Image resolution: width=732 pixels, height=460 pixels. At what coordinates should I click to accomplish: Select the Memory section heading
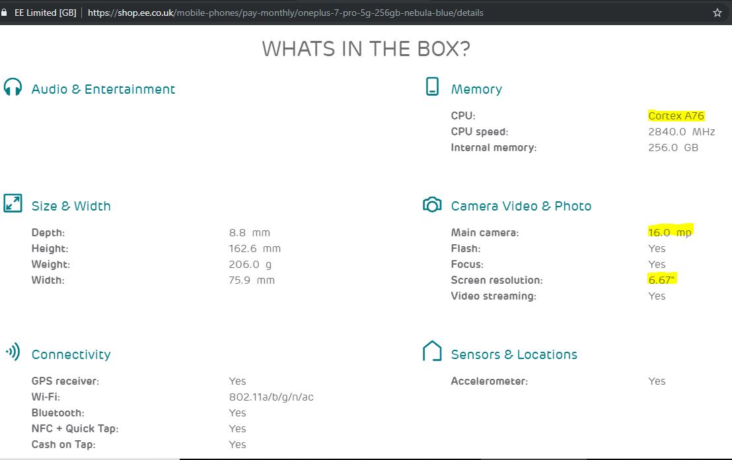pos(476,89)
